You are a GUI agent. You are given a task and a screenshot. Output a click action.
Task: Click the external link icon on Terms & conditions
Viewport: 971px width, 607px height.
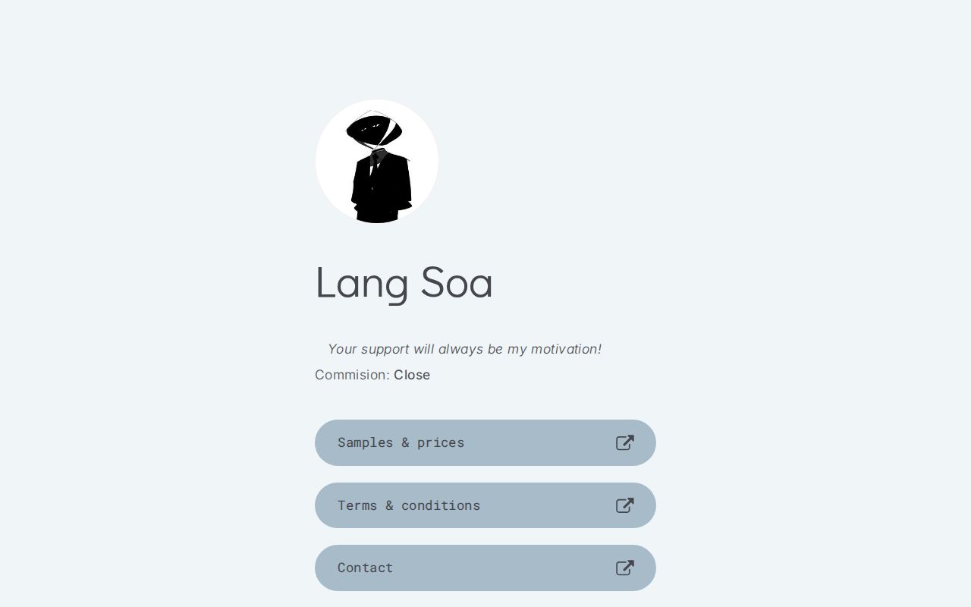[624, 505]
